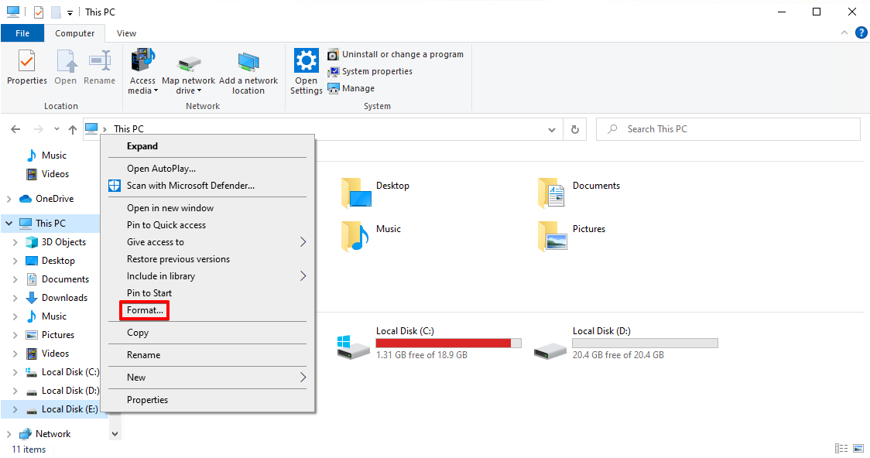Click the refresh button beside the address bar
Screen dimensions: 870x458
click(x=574, y=129)
